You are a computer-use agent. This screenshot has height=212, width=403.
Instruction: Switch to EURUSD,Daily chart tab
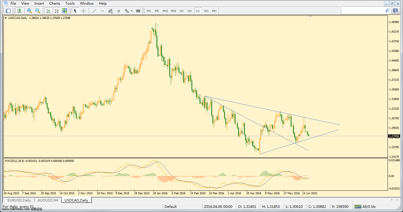pos(19,200)
